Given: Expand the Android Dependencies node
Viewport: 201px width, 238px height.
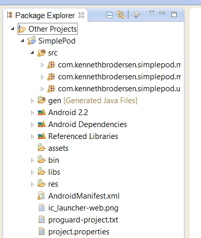Looking at the screenshot, I should click(x=32, y=124).
